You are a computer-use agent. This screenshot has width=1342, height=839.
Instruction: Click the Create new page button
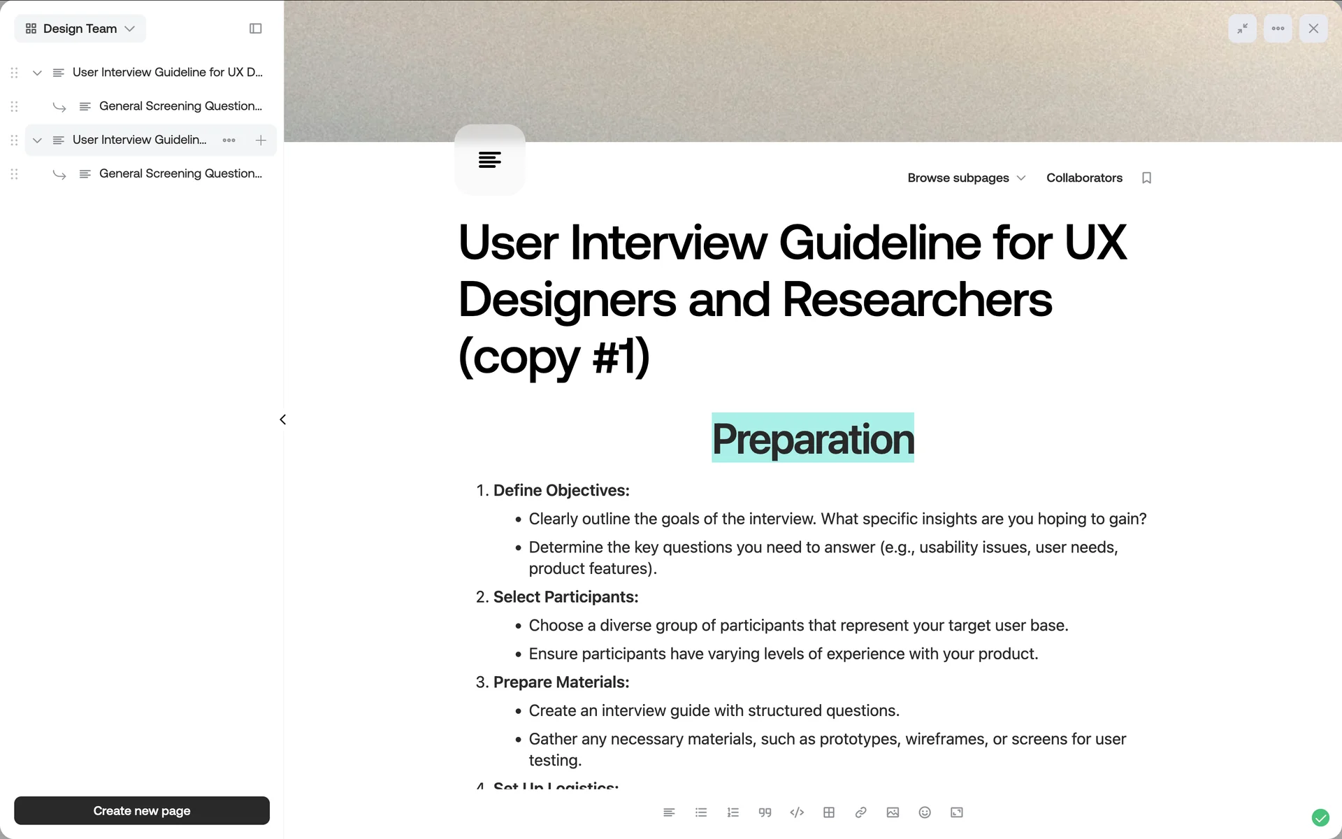[x=142, y=810]
